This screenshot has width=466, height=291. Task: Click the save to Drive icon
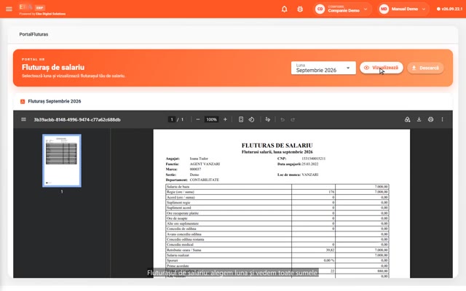(x=408, y=119)
